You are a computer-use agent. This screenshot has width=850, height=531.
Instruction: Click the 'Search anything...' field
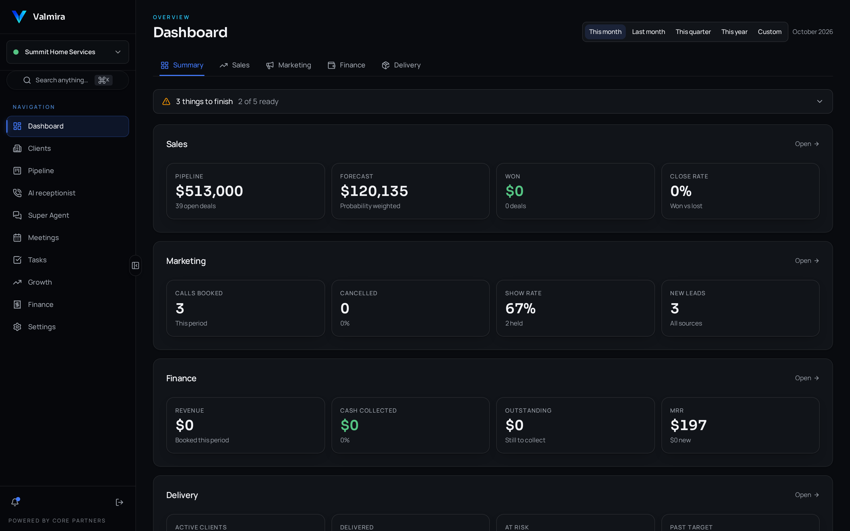coord(68,80)
